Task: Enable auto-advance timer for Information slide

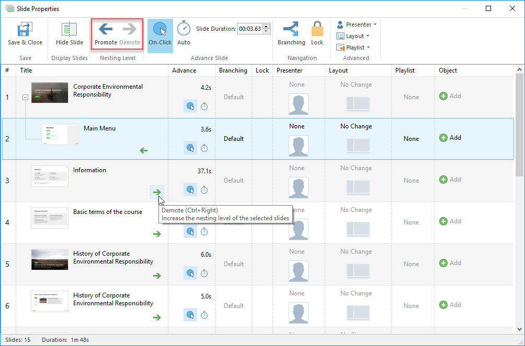Action: pyautogui.click(x=204, y=190)
